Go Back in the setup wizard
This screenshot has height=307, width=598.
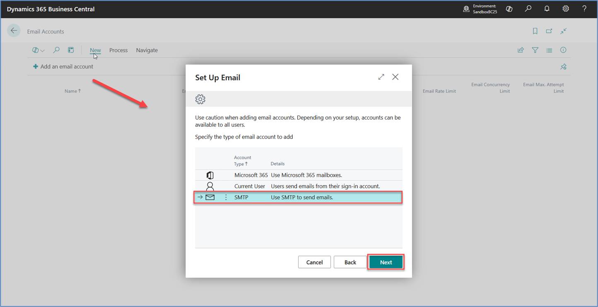[x=350, y=262]
